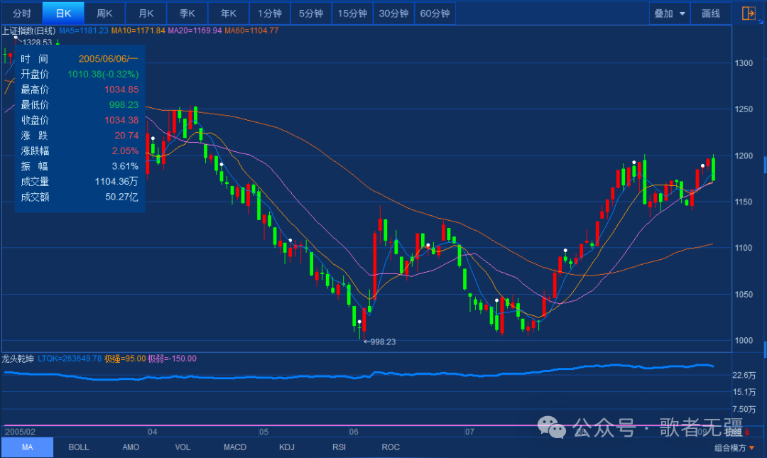Screen dimensions: 767x458
Task: Click the MA60 moving average label
Action: pyautogui.click(x=251, y=31)
